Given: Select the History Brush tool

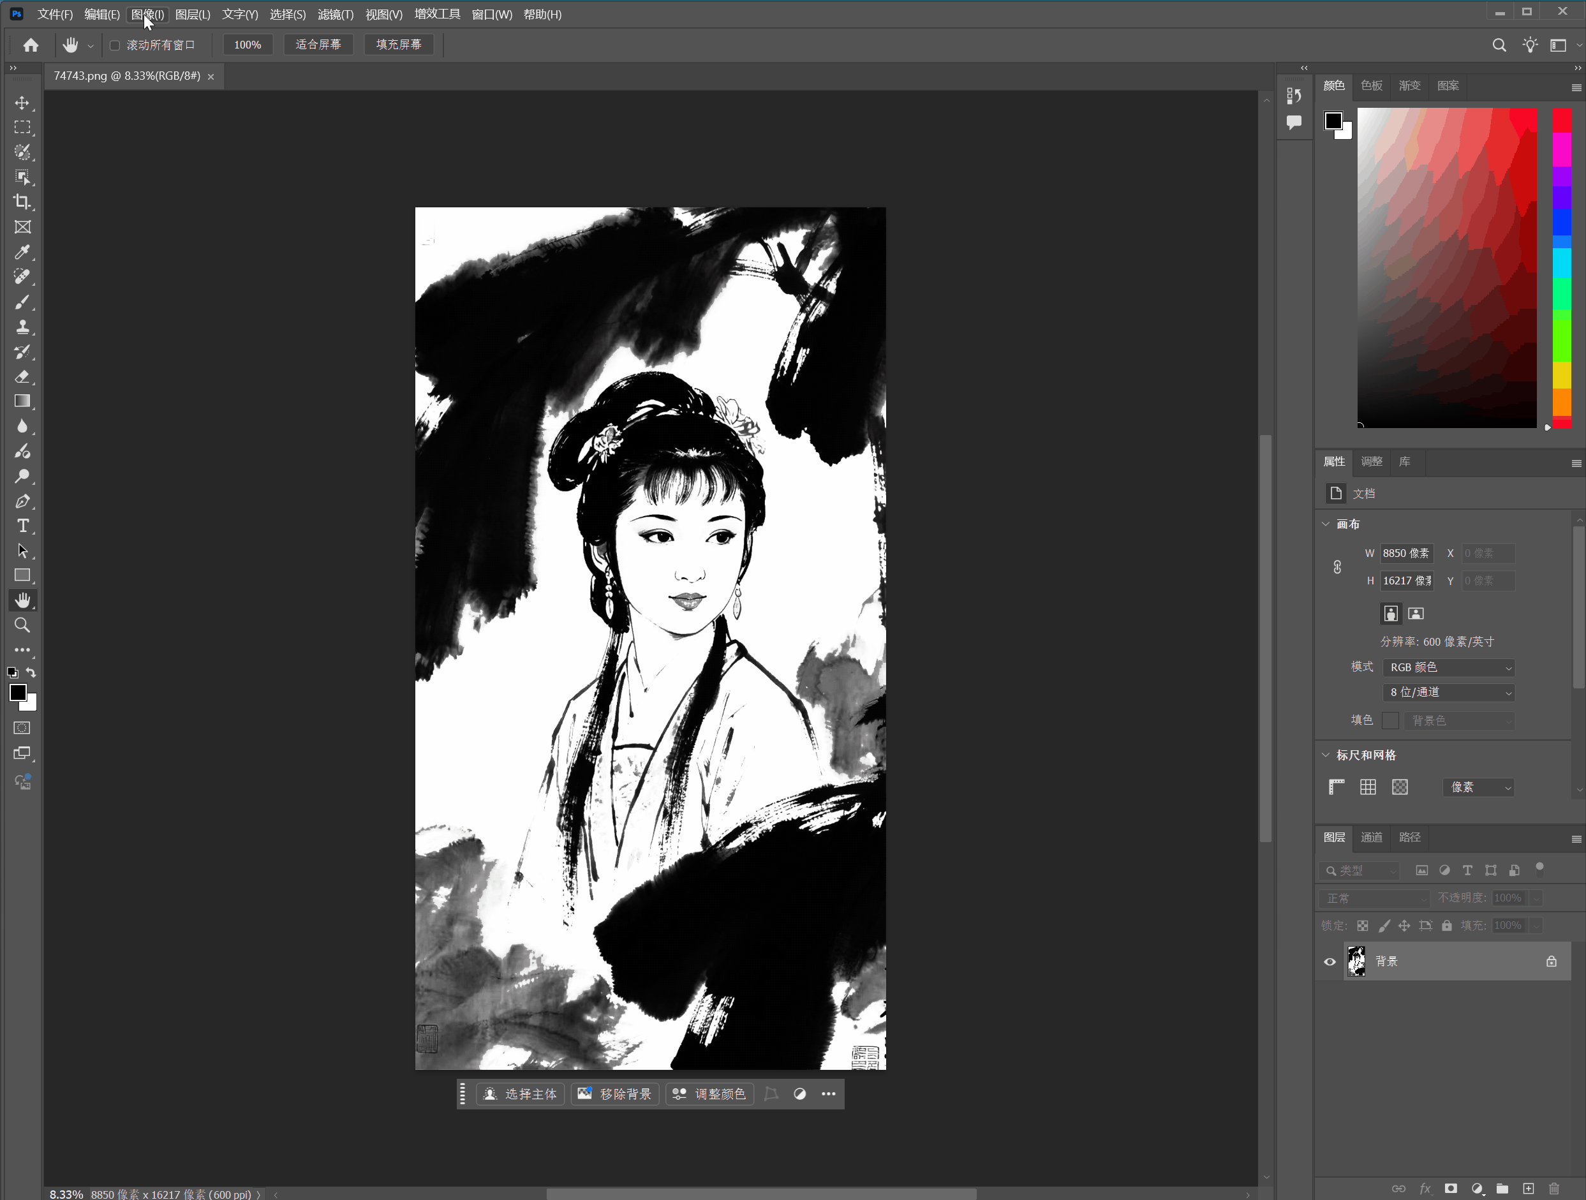Looking at the screenshot, I should coord(22,352).
